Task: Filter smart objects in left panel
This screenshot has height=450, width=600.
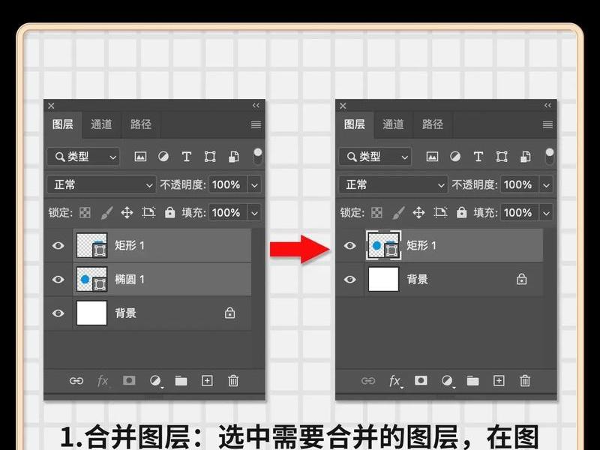Action: (x=234, y=157)
